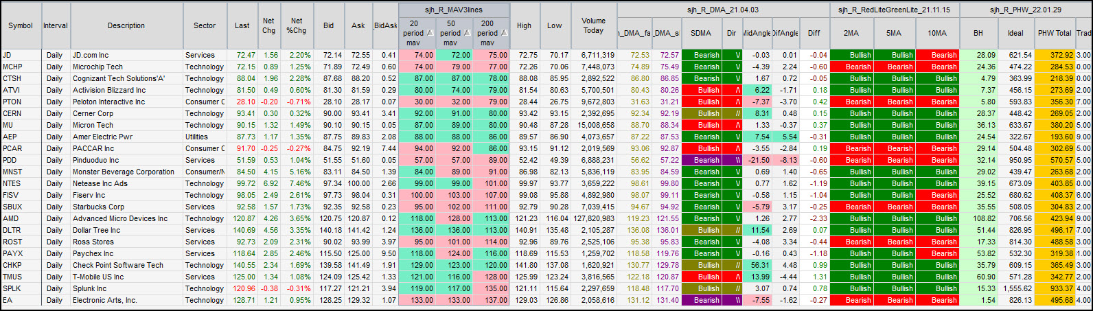Click PDD PHW Total value 570.57
Viewport: 1093px width, 311px height.
click(1055, 160)
